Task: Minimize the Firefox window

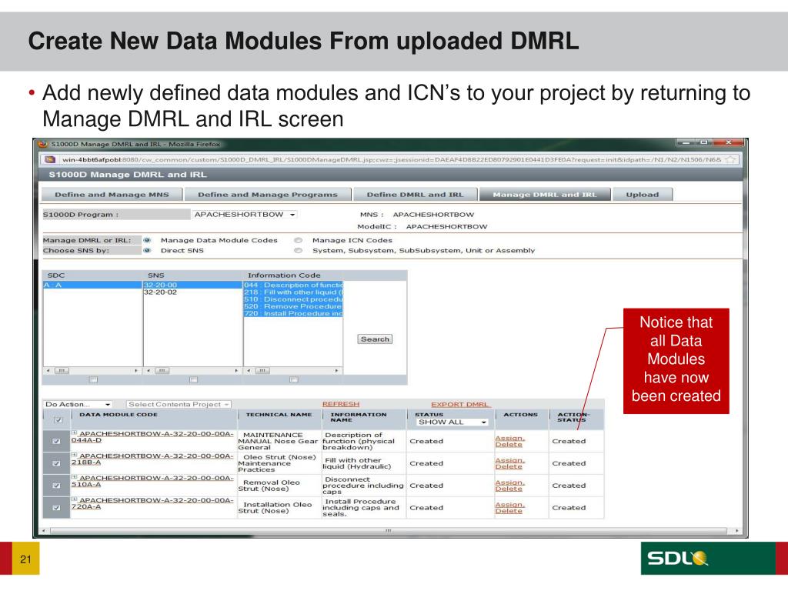Action: point(686,142)
